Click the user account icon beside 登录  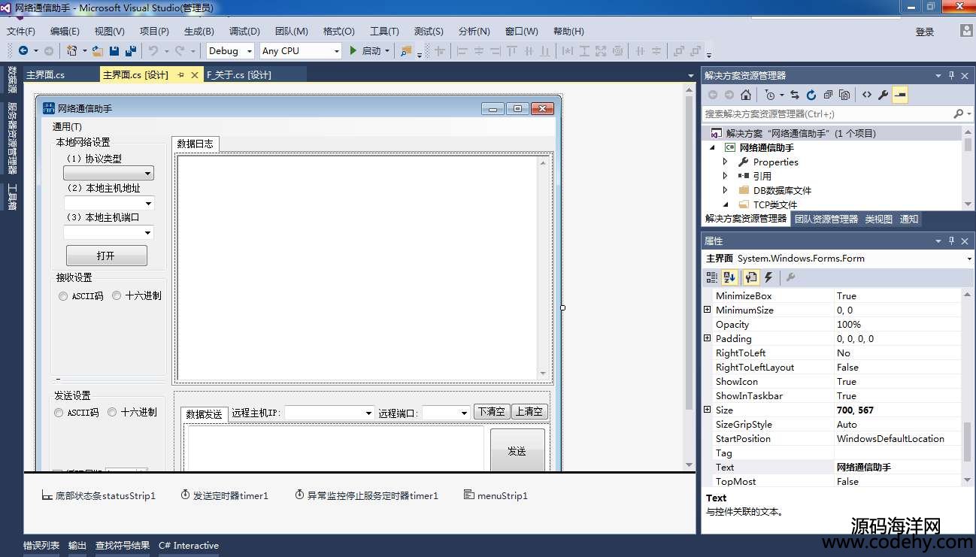click(x=966, y=31)
